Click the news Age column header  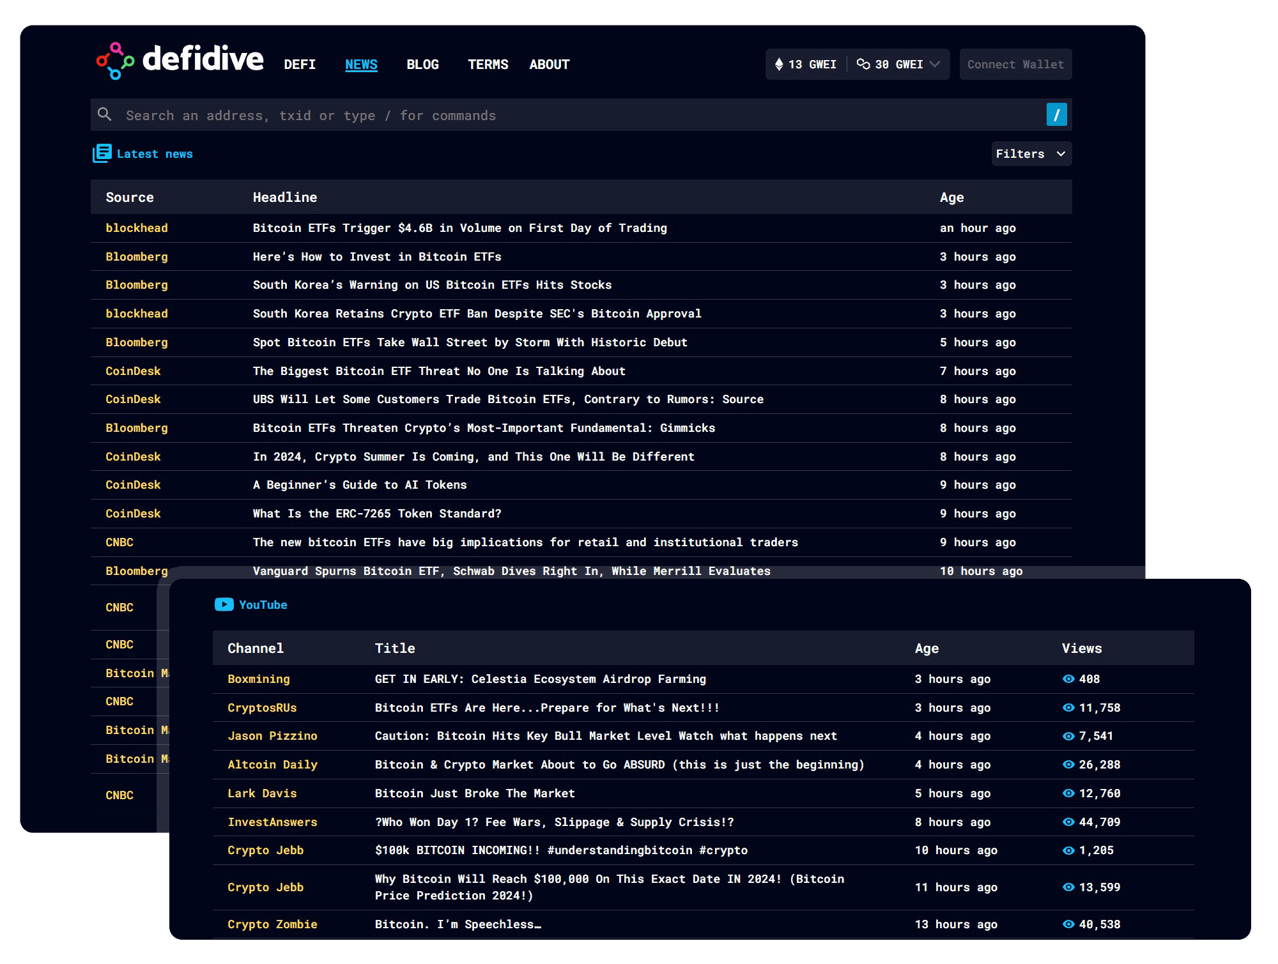coord(951,198)
